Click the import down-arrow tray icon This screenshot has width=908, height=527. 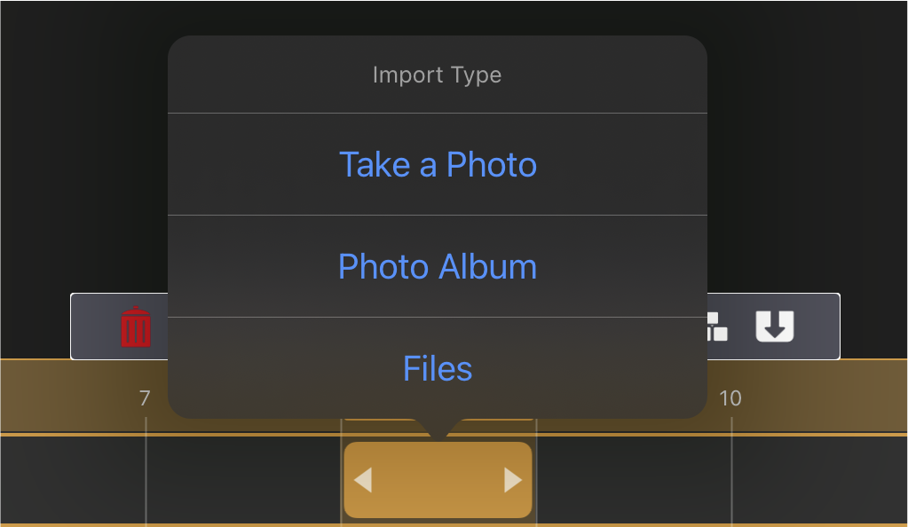774,326
